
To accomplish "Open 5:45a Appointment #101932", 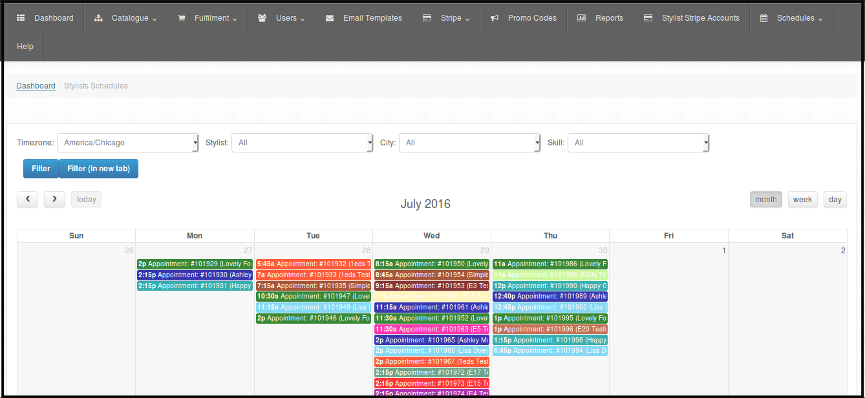I will pyautogui.click(x=314, y=264).
